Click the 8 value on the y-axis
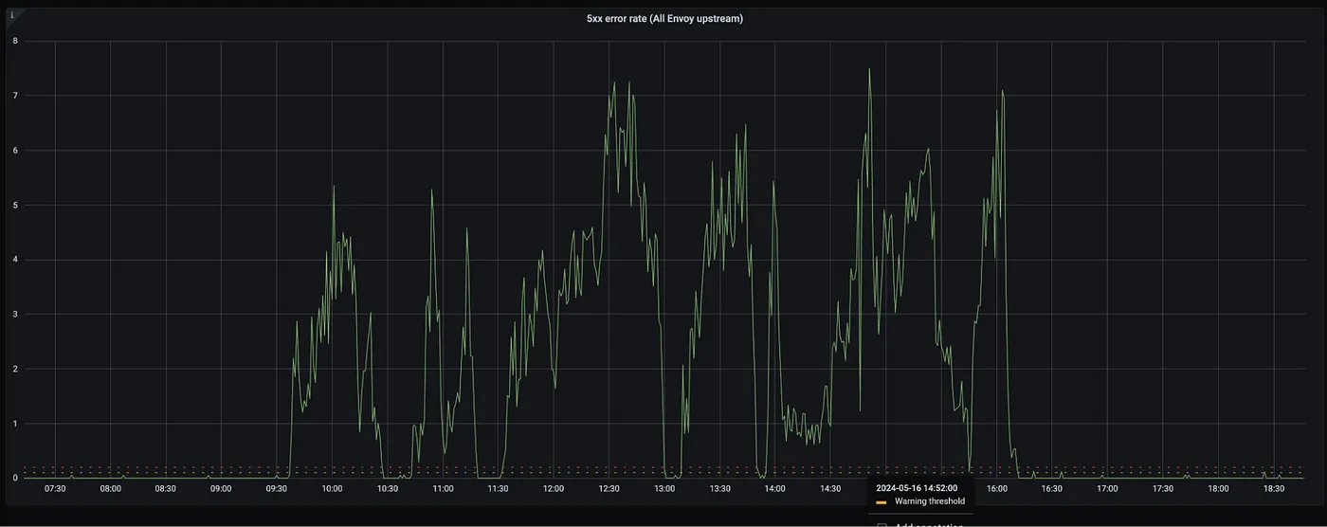This screenshot has height=527, width=1327. pyautogui.click(x=14, y=41)
